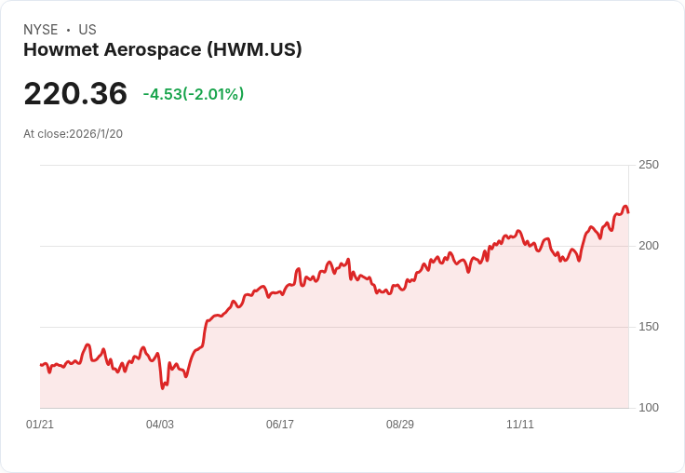This screenshot has width=685, height=473.
Task: Click the 220.36 price value
Action: pos(75,93)
